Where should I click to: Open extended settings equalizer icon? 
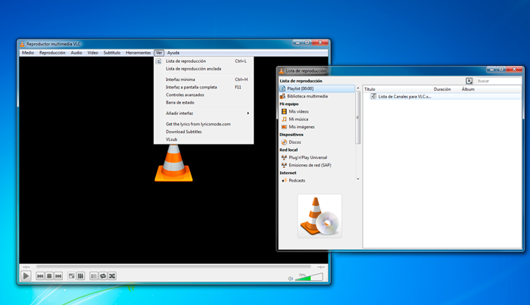(x=80, y=276)
